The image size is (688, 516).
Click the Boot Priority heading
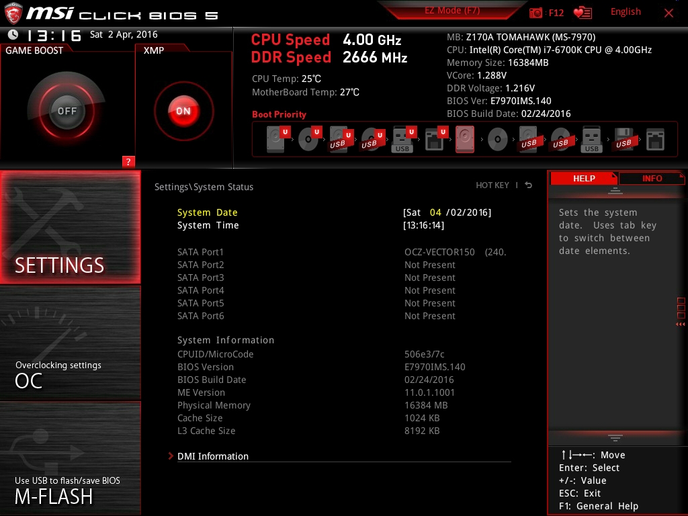click(x=279, y=114)
